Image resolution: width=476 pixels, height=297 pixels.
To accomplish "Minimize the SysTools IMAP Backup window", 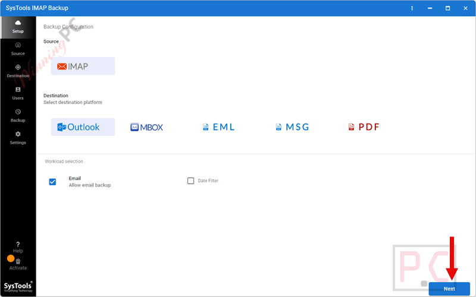I will point(430,8).
